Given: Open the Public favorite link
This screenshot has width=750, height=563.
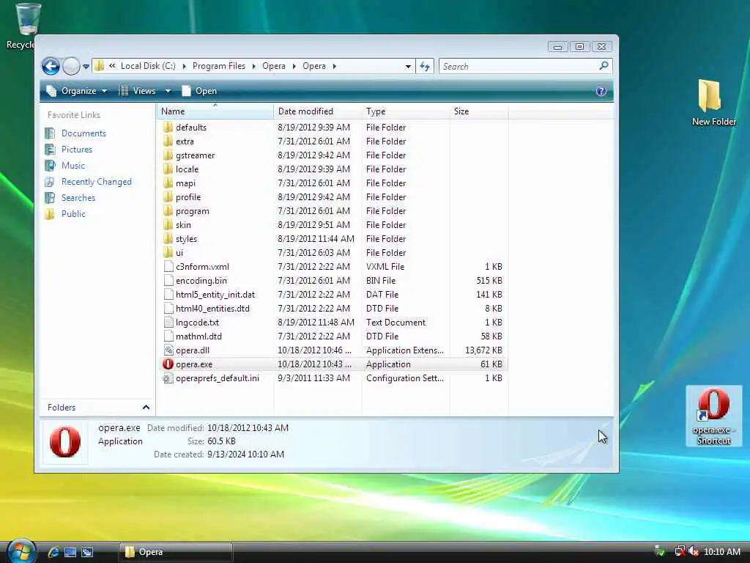Looking at the screenshot, I should [73, 214].
